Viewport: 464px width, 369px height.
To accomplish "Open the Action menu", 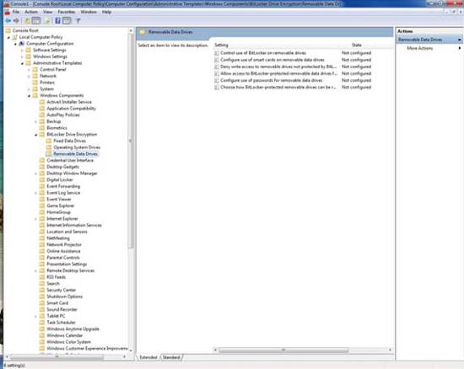I will [31, 12].
